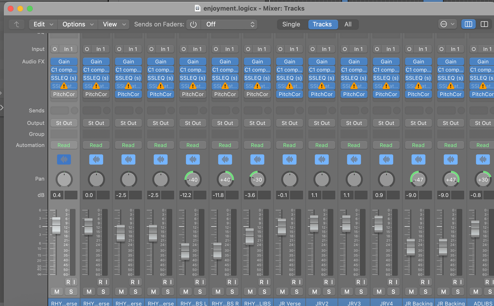Click the RHY...LIBS strip waveform icon

point(257,159)
